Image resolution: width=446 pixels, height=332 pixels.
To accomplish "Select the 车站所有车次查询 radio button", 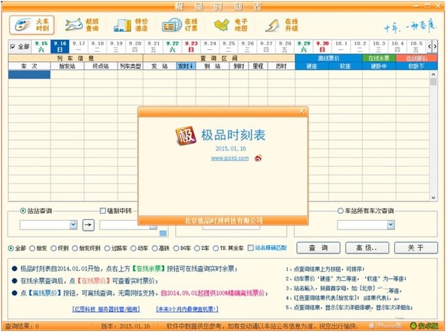I will click(340, 211).
